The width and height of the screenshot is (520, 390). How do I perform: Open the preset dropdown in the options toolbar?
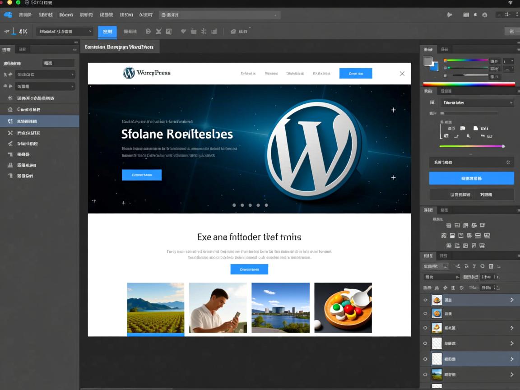click(x=65, y=32)
